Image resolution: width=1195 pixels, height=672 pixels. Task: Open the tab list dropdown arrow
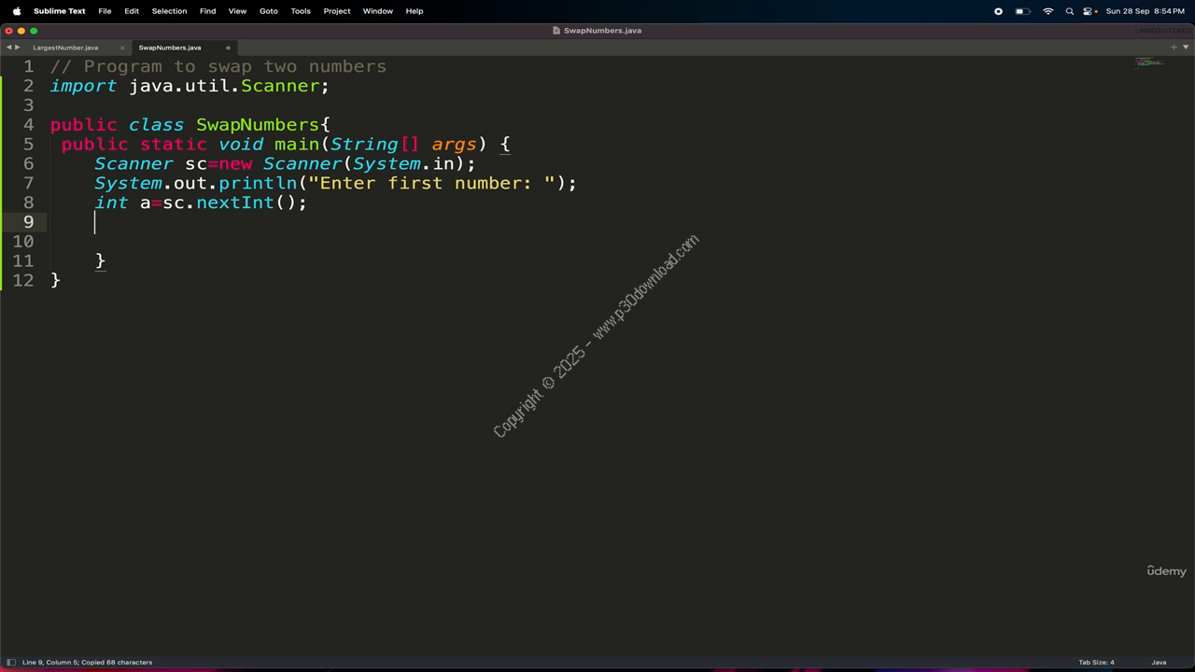tap(1186, 48)
